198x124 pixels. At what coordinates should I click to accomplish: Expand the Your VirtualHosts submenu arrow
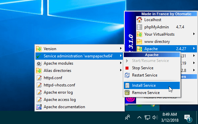coord(194,34)
